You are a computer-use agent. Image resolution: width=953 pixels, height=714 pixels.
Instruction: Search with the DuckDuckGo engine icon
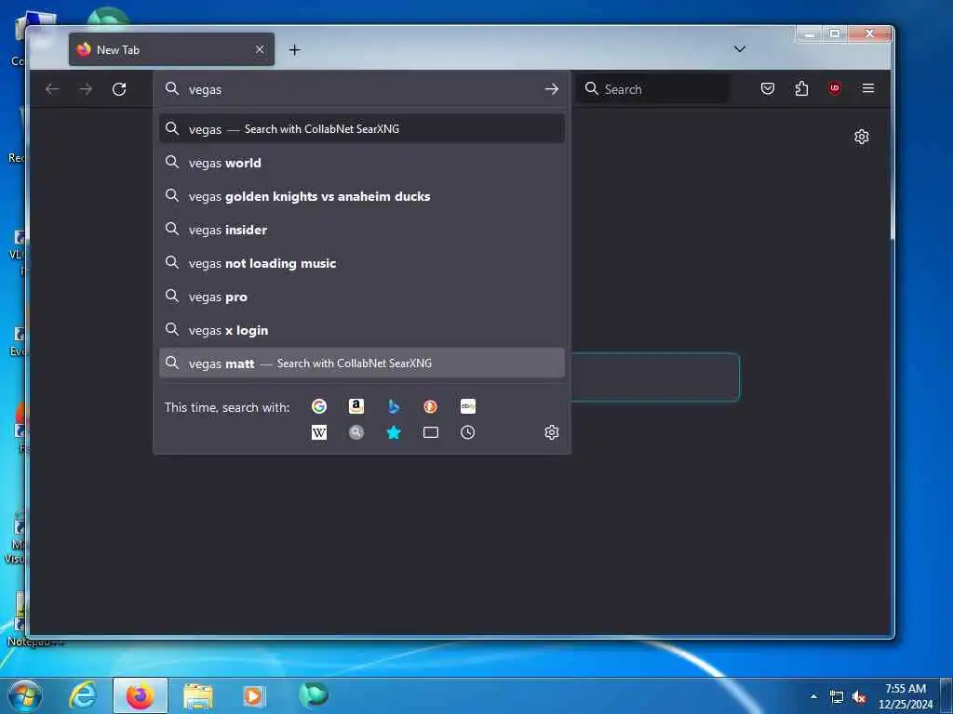(430, 406)
